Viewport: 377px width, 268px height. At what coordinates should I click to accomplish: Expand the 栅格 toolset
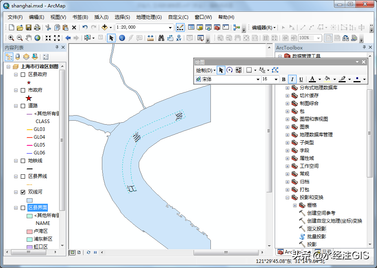295,205
